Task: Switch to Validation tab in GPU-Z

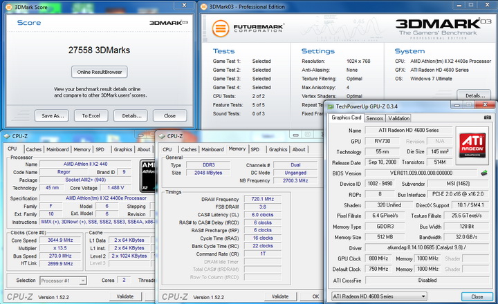Action: [398, 118]
